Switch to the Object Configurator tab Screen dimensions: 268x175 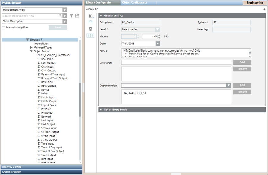click(x=135, y=3)
